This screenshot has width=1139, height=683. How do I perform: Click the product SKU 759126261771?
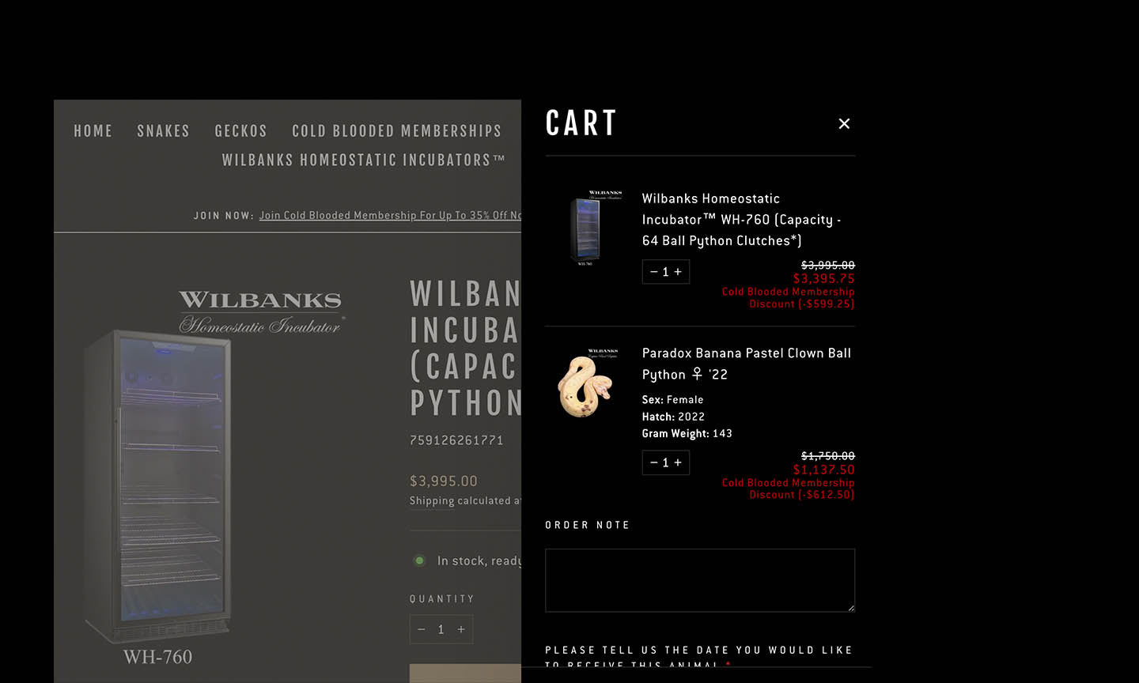456,440
